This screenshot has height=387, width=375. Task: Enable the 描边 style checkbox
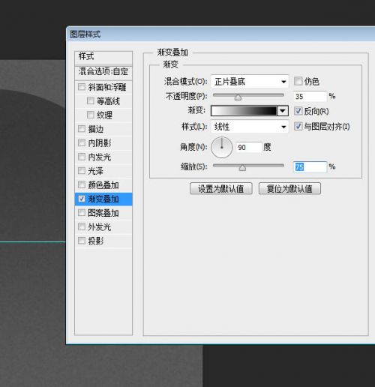(82, 129)
